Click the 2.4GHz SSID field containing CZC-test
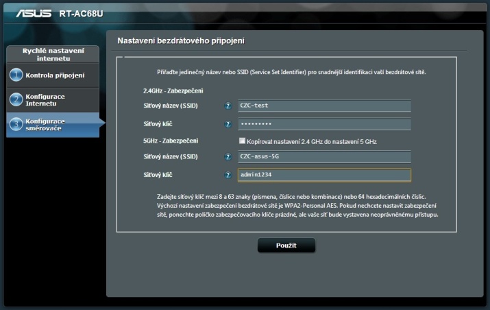Viewport: 490px width, 310px height. (x=323, y=106)
